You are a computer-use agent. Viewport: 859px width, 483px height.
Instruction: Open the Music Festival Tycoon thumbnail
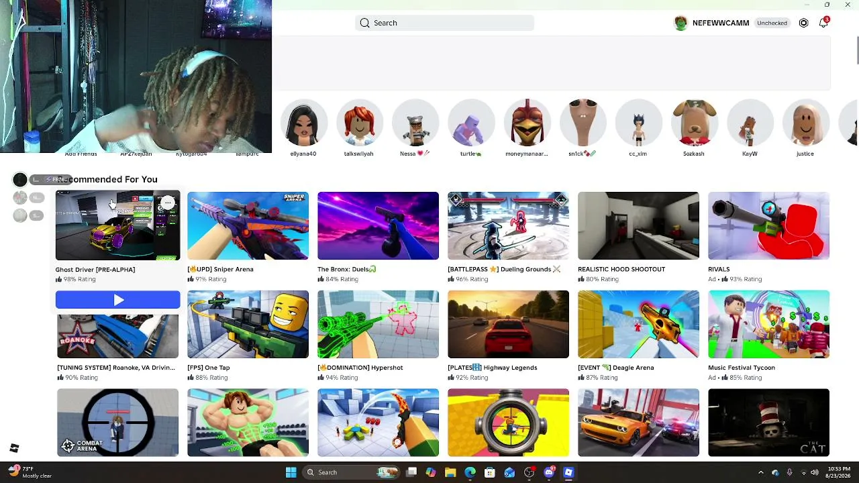tap(769, 325)
